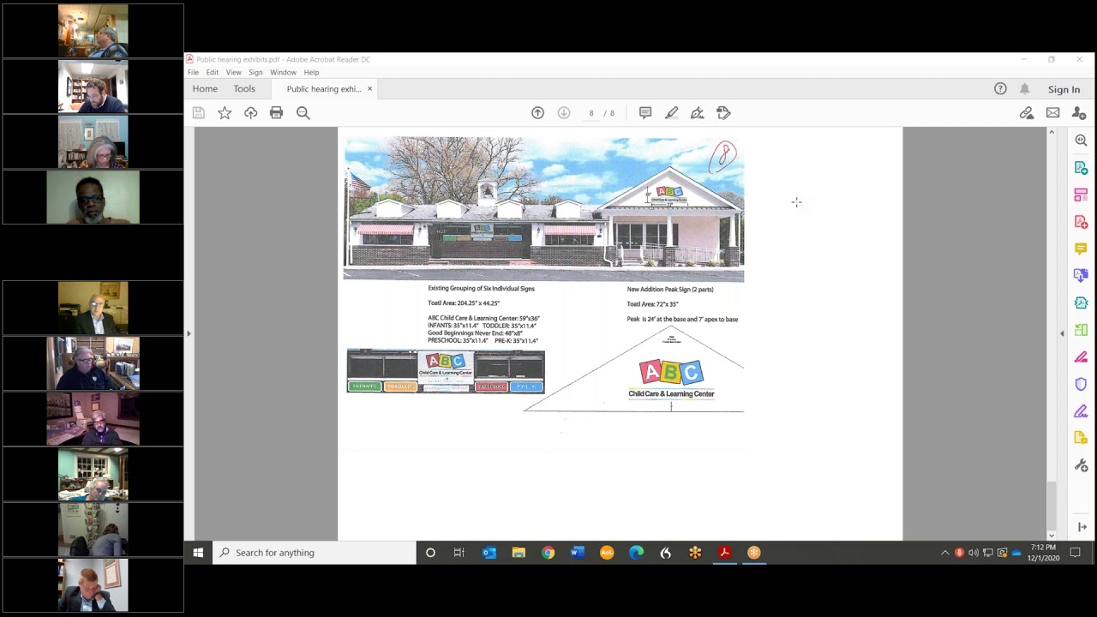Click the share with others person icon
This screenshot has height=617, width=1097.
click(x=1079, y=113)
